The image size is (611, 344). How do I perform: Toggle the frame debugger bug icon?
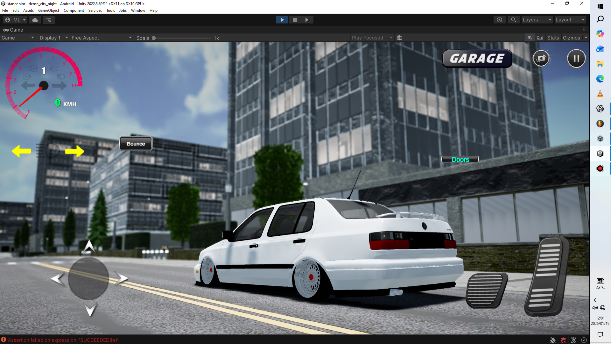(x=399, y=38)
